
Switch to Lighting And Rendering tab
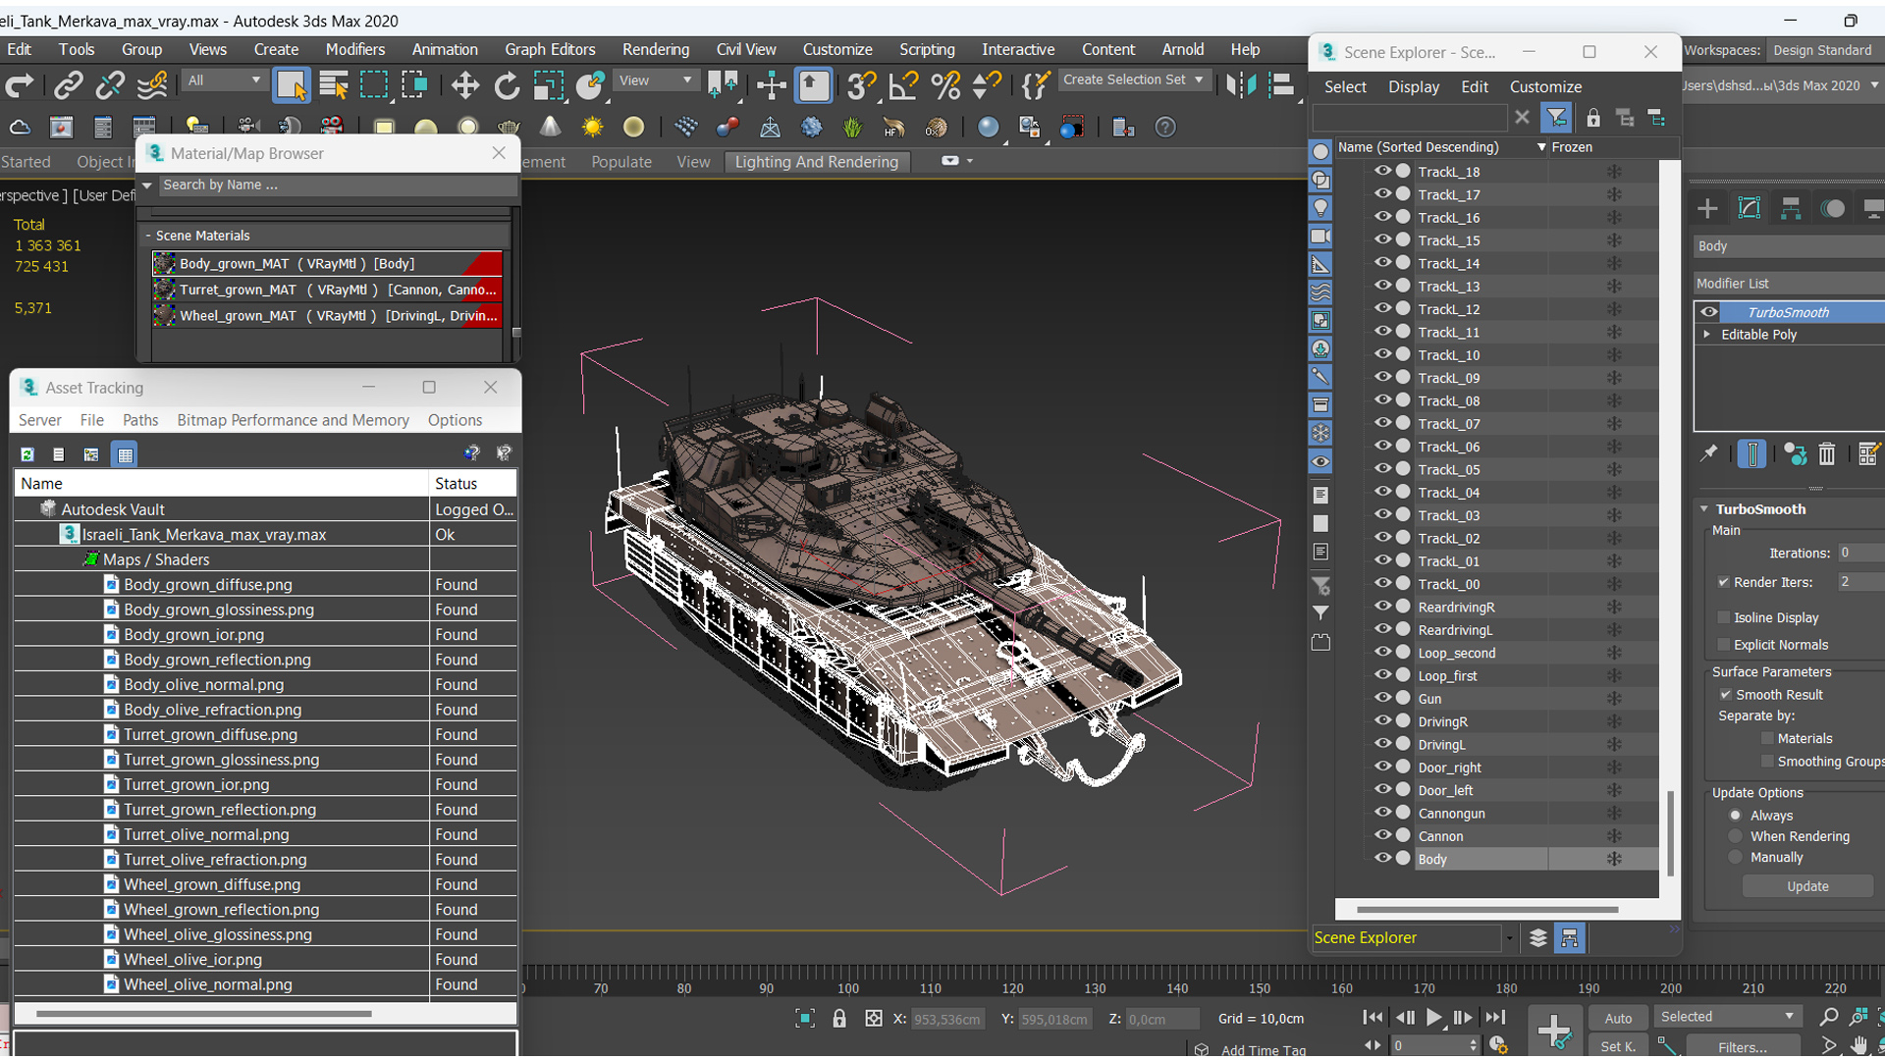point(817,162)
